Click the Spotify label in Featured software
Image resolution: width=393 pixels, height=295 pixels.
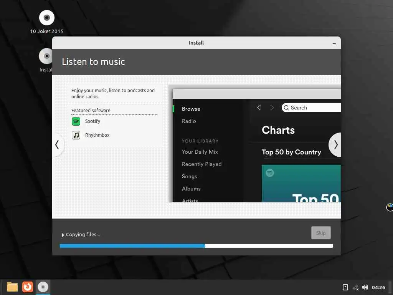92,121
